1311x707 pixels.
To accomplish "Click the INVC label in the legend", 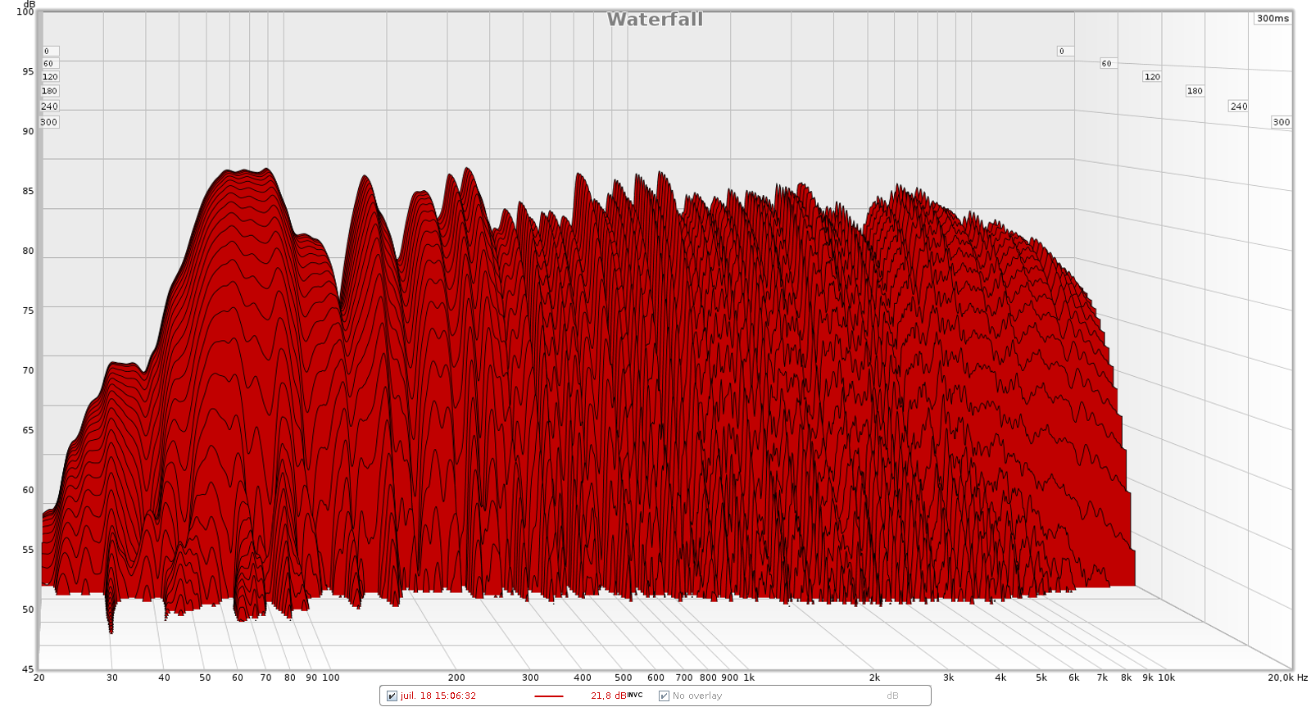I will point(635,695).
